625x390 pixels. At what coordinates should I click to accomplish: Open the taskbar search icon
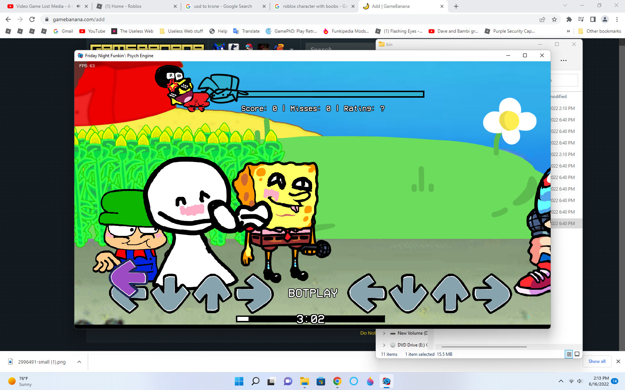(255, 381)
